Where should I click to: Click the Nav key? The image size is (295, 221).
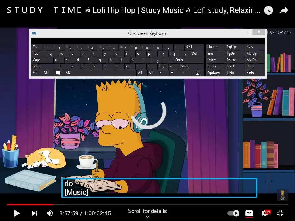coord(255,47)
